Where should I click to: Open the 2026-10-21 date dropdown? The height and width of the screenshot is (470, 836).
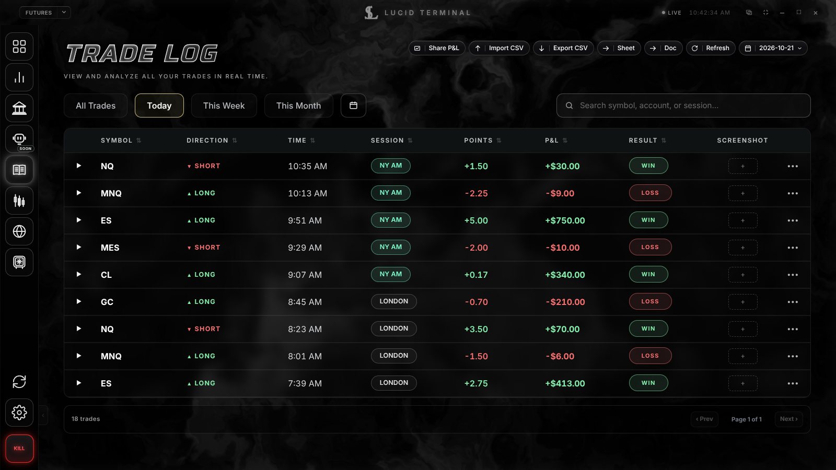click(773, 48)
